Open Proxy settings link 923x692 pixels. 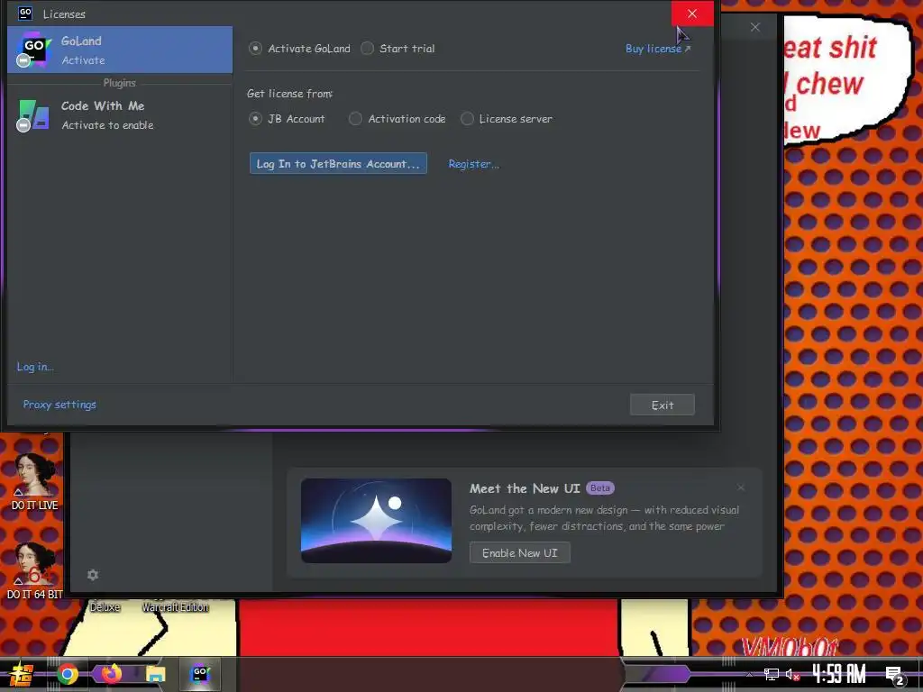pyautogui.click(x=59, y=405)
